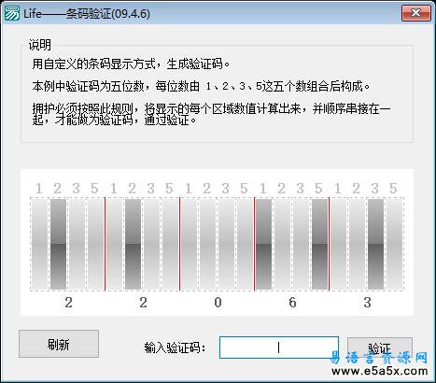Click the 输入验证码 label

(x=175, y=348)
